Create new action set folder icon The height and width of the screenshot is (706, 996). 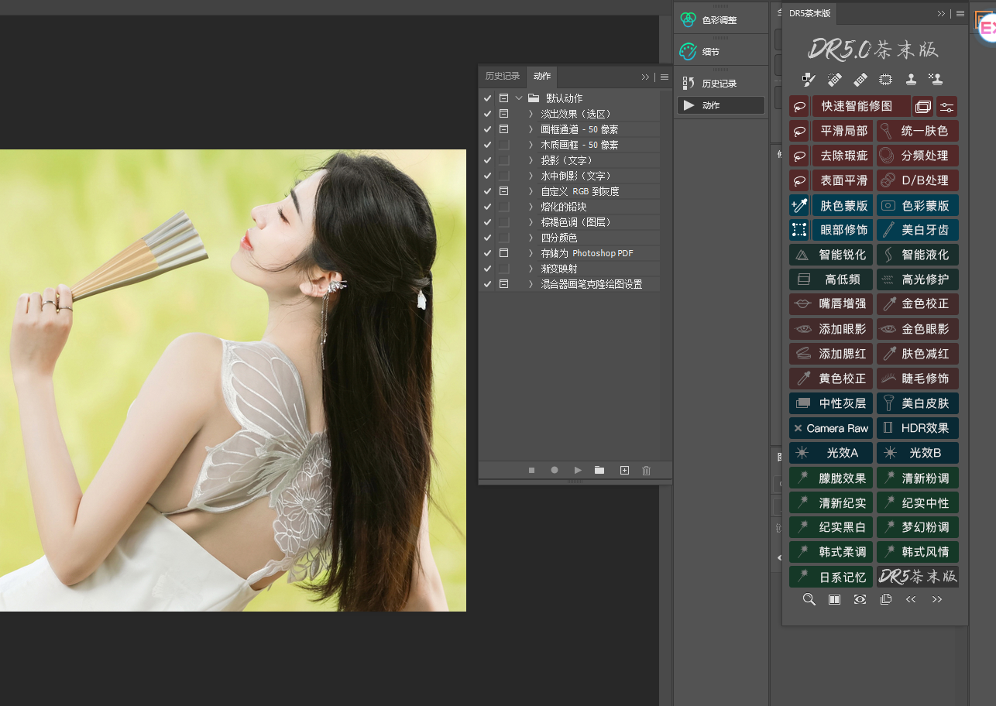pos(599,470)
